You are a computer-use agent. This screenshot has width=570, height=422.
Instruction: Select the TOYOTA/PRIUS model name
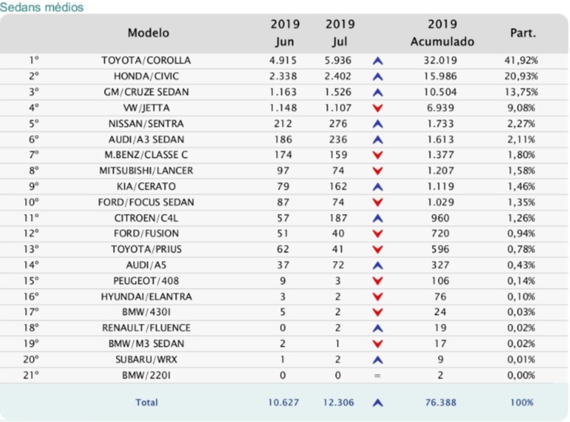pyautogui.click(x=146, y=249)
